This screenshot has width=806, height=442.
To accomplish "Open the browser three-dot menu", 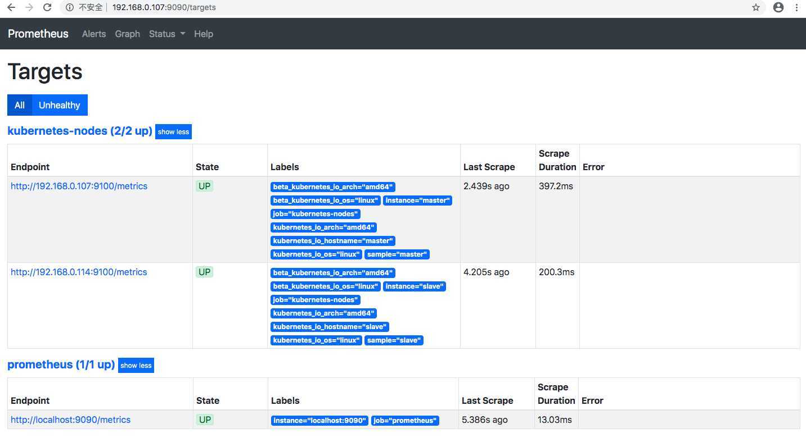I will click(796, 7).
